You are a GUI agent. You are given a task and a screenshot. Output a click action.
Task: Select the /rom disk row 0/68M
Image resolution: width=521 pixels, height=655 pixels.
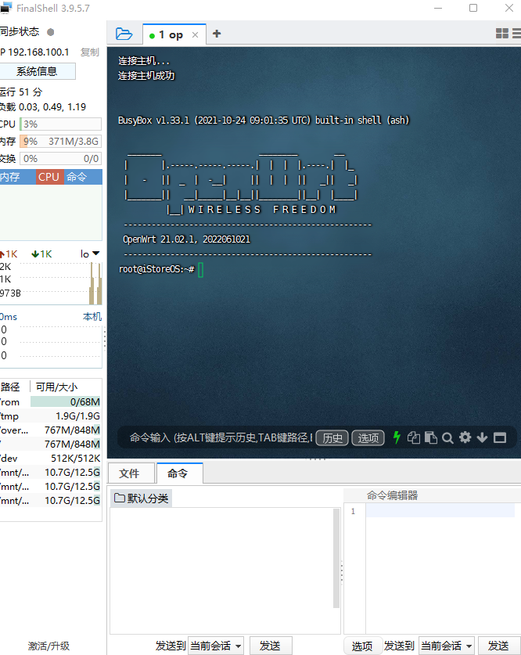point(50,402)
